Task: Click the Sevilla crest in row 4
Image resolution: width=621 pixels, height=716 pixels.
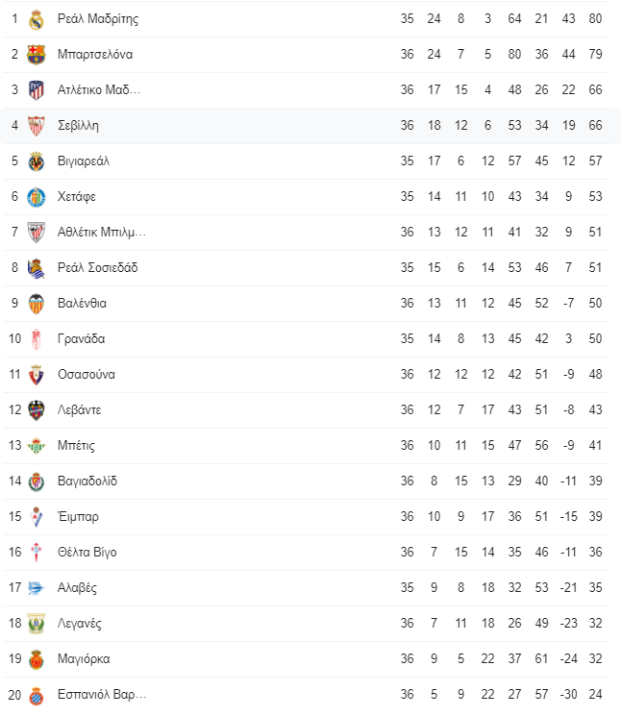Action: point(37,126)
